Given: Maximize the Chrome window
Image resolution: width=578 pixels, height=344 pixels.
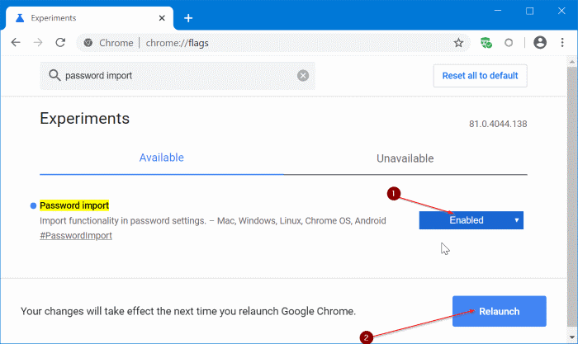Looking at the screenshot, I should coord(529,11).
